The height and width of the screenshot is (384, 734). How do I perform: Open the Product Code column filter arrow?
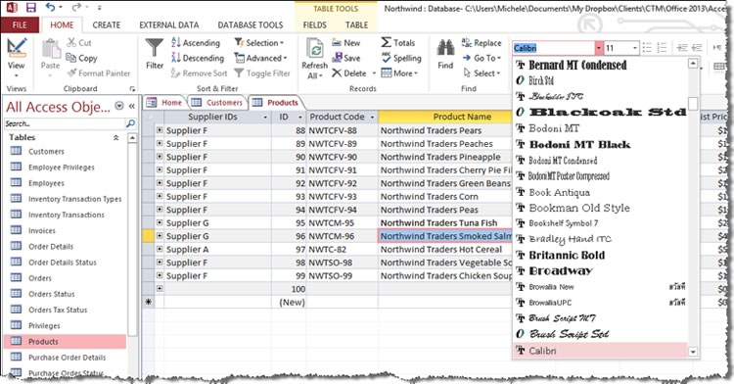373,118
